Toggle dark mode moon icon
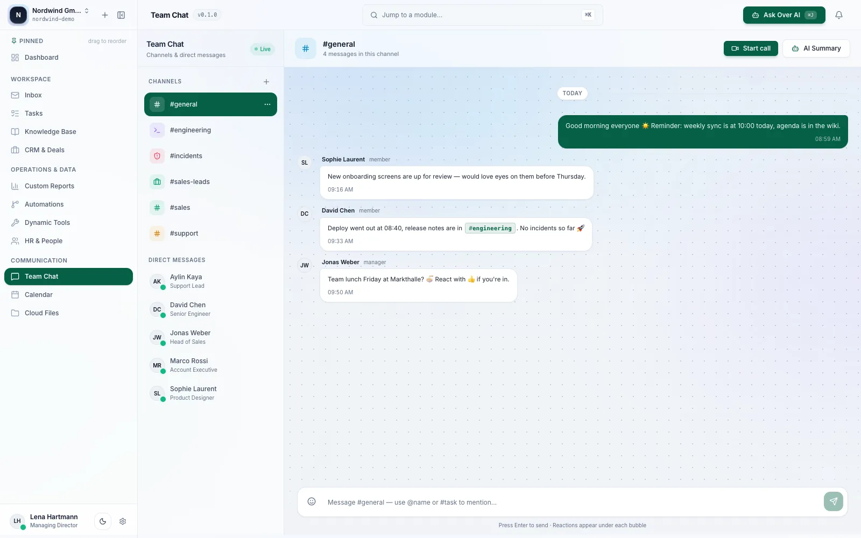Screen dimensions: 861x538 [103, 521]
